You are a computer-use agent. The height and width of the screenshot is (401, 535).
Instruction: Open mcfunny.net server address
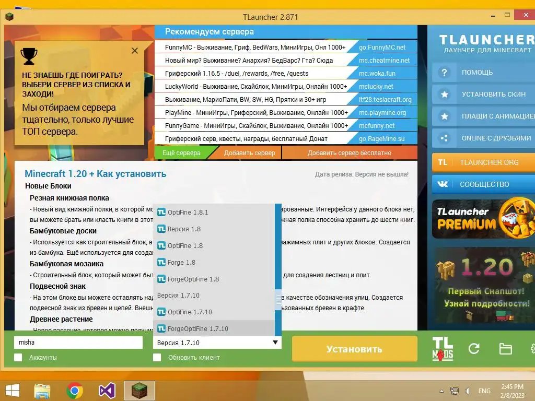coord(377,125)
